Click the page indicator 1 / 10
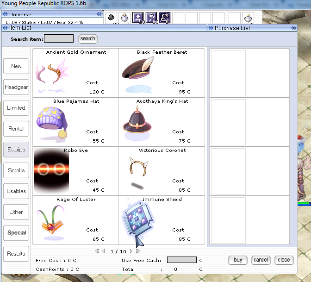The image size is (311, 282). coord(118,251)
